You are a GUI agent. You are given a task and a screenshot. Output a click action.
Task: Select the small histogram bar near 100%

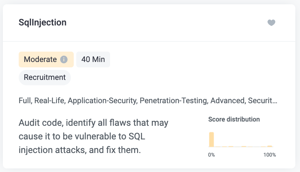[270, 146]
